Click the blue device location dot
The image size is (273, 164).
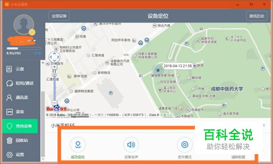(x=158, y=70)
